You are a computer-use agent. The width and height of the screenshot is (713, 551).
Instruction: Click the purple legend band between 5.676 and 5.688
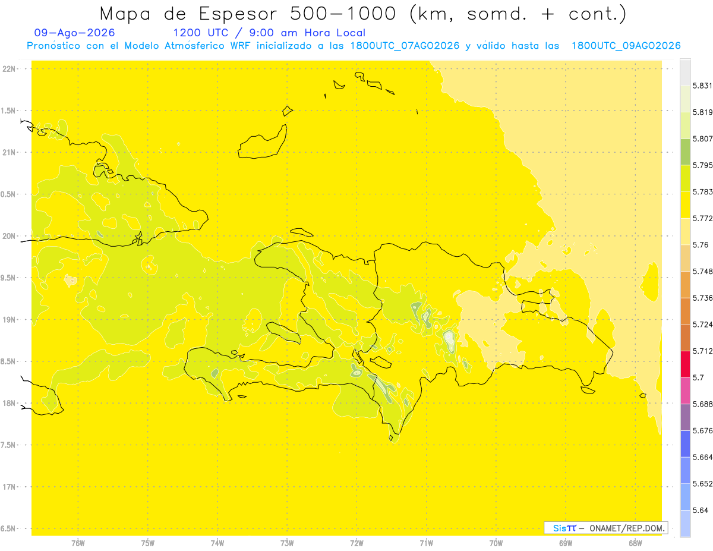(x=685, y=417)
